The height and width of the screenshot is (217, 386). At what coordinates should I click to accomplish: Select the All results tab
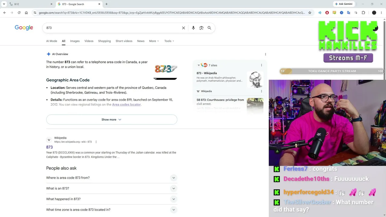(64, 41)
